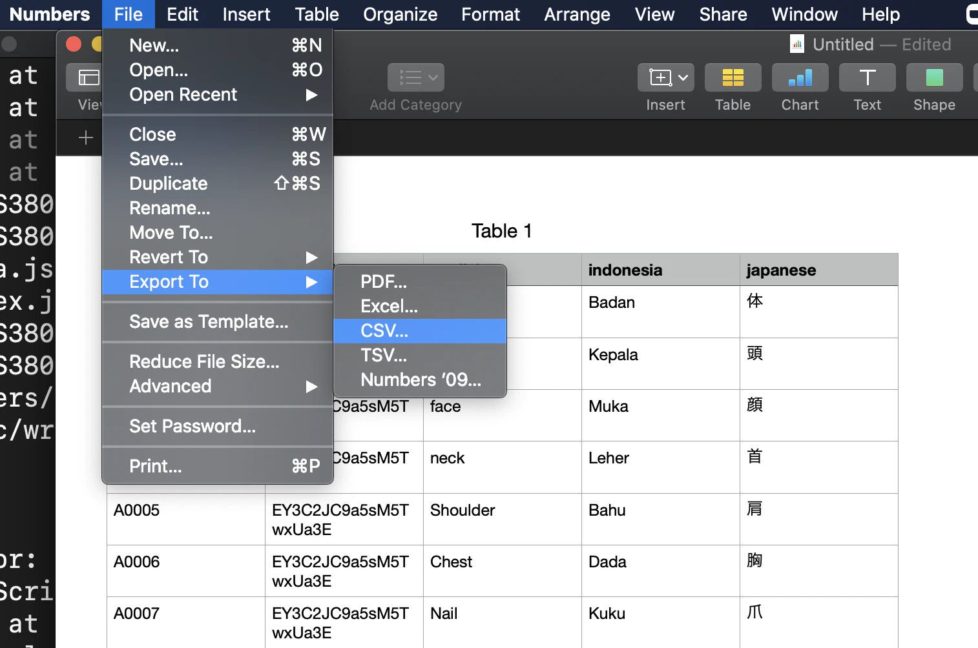The width and height of the screenshot is (978, 648).
Task: Select Reduce File Size… menu item
Action: (218, 361)
